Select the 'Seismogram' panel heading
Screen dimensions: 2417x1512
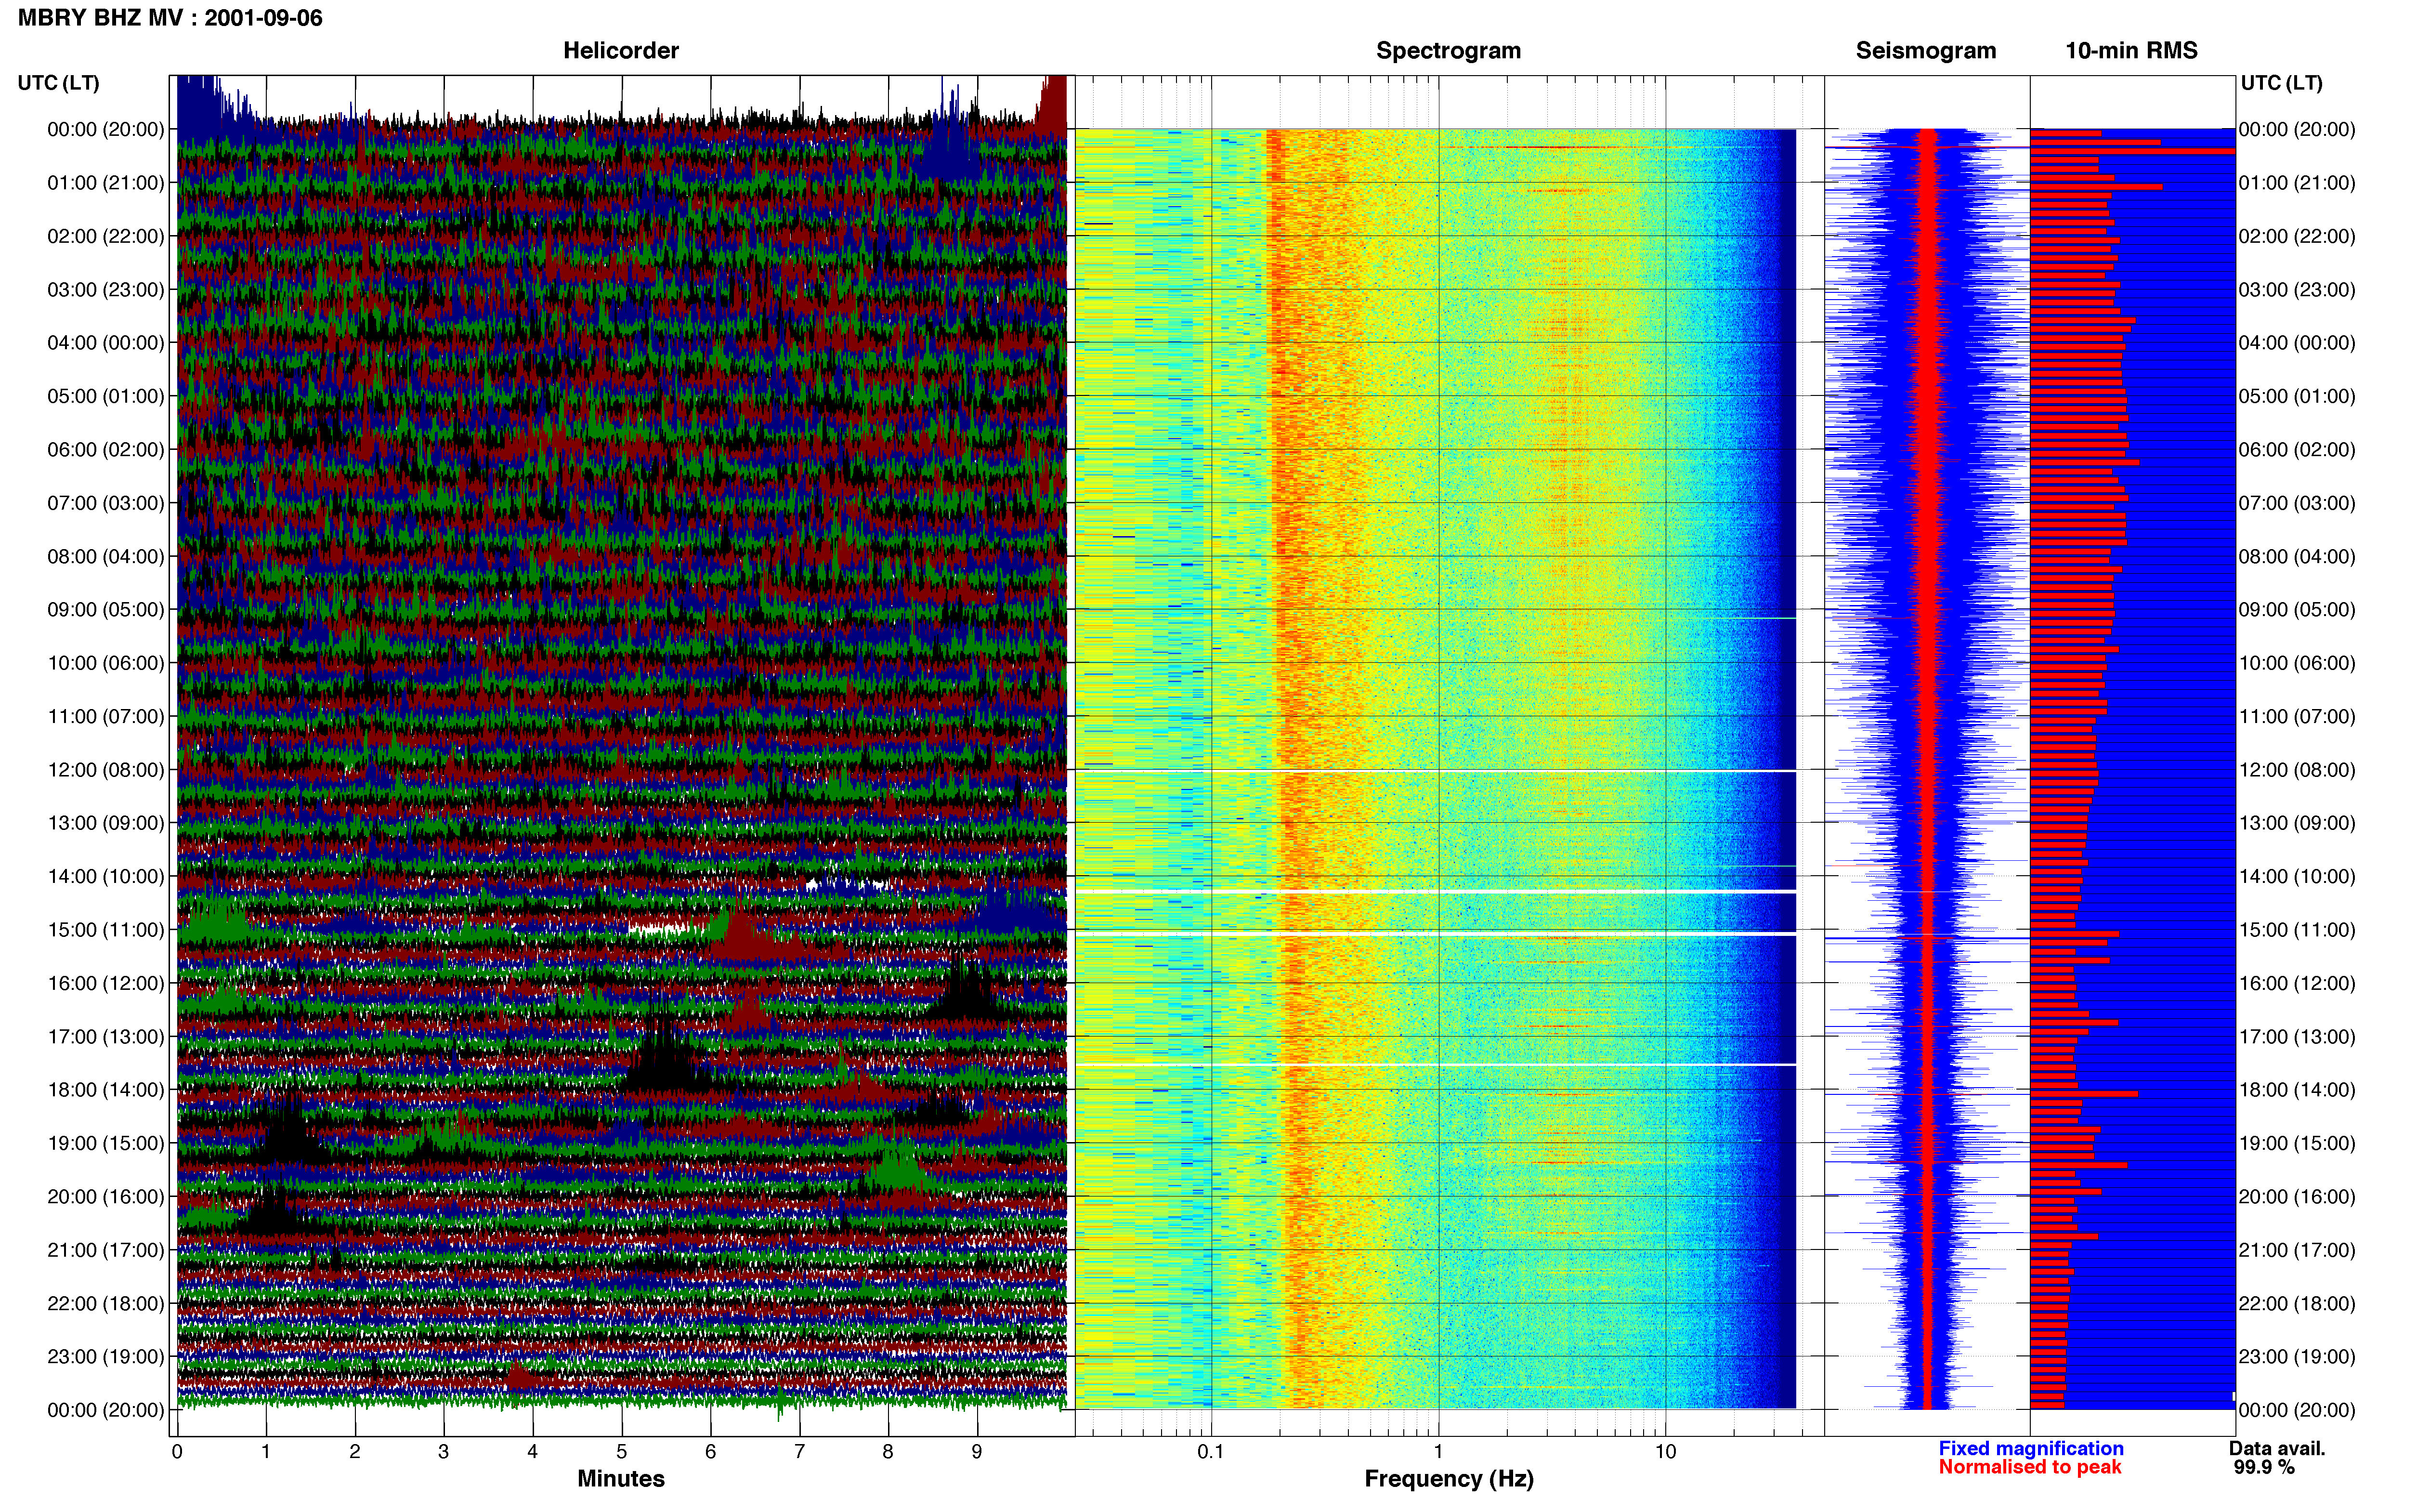tap(1925, 50)
